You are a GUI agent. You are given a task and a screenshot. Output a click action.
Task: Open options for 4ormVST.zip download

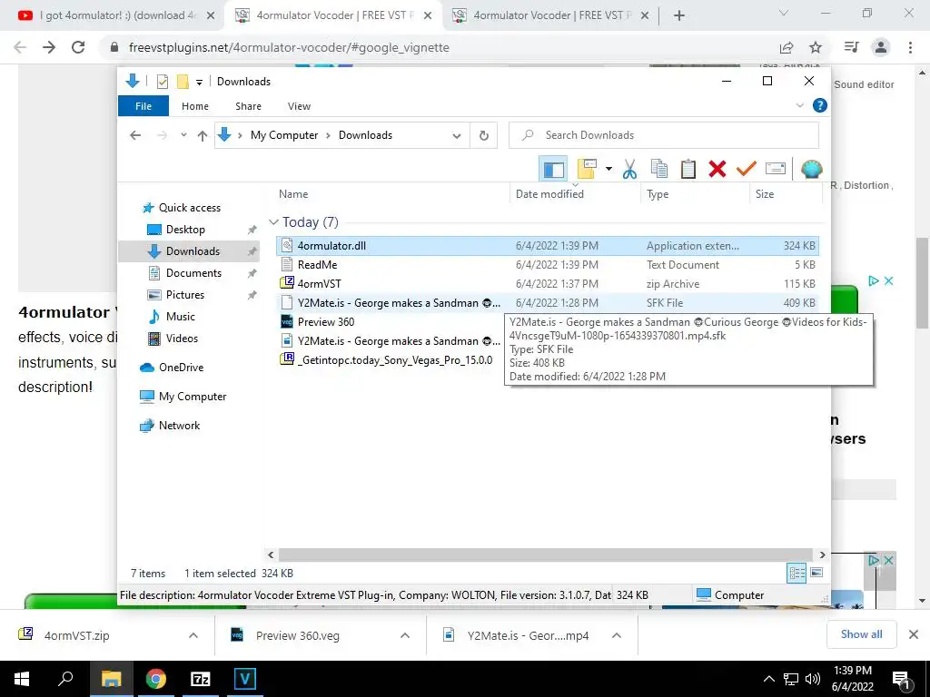[193, 635]
